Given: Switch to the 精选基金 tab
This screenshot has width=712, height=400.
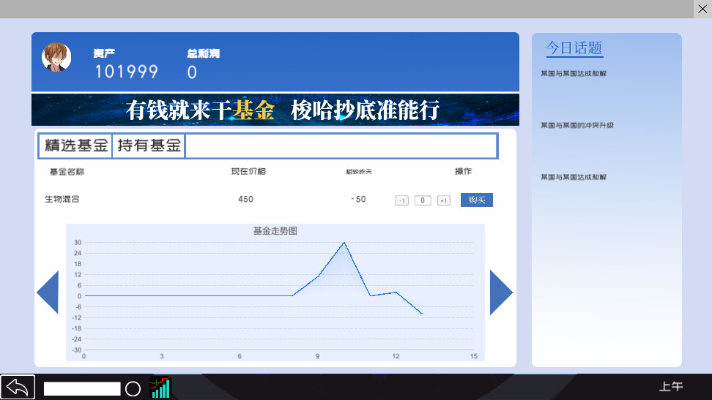Looking at the screenshot, I should pos(75,146).
